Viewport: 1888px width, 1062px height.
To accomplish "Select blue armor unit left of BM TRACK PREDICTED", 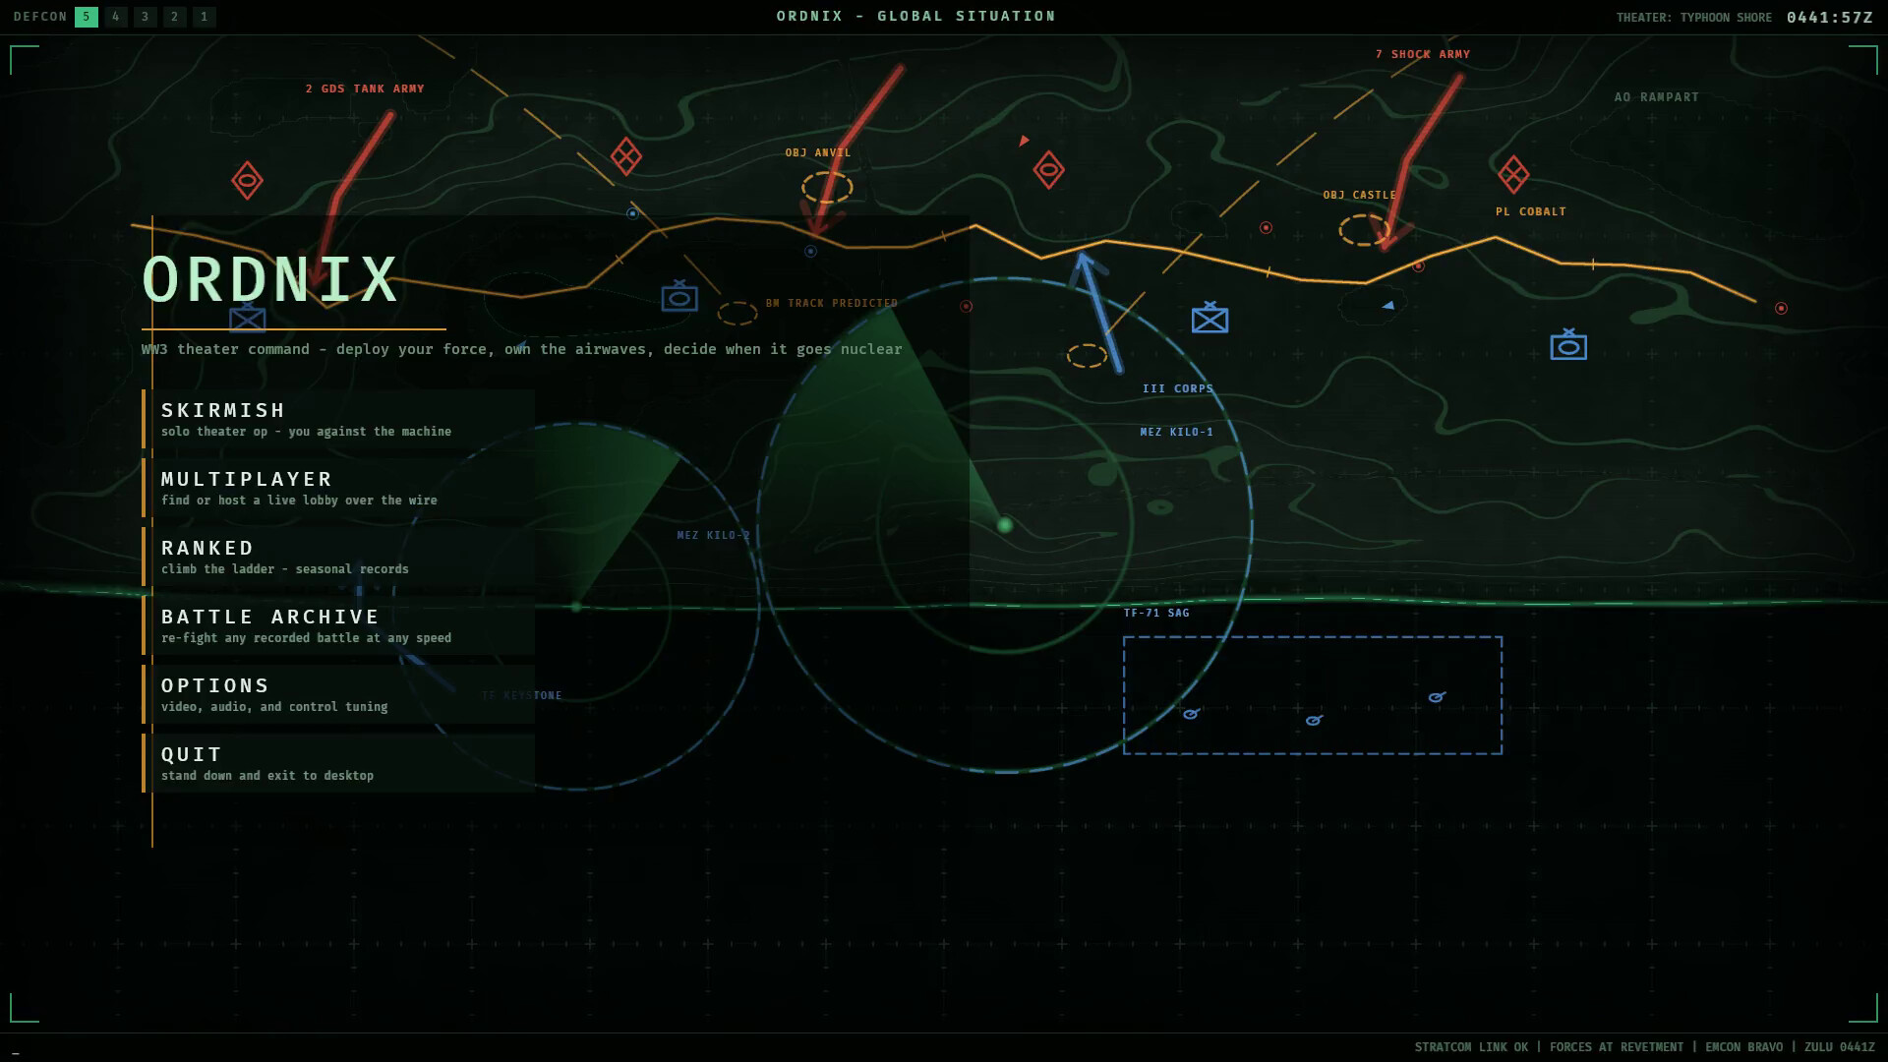I will pyautogui.click(x=679, y=295).
